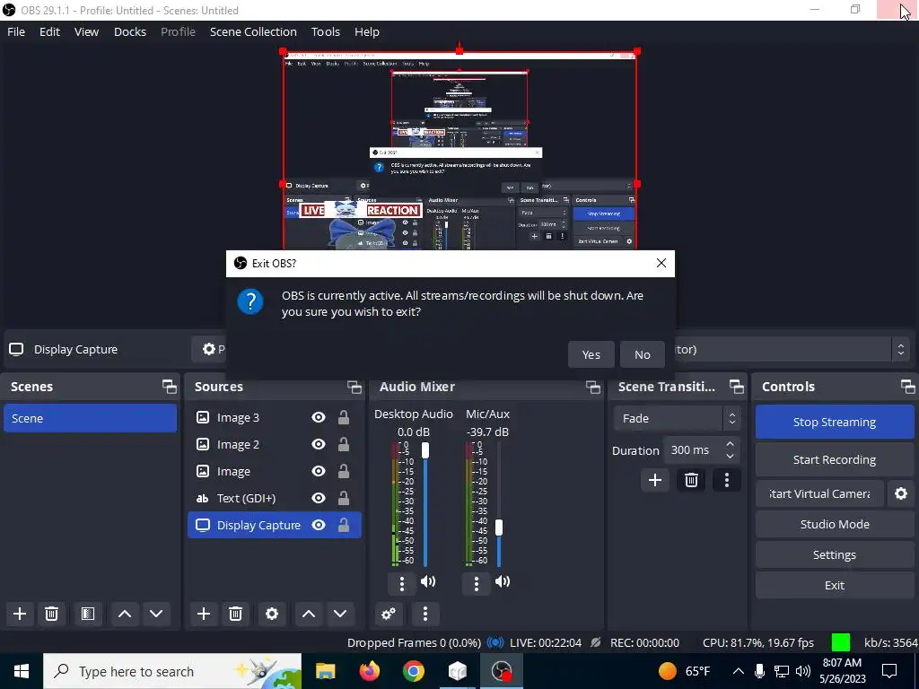This screenshot has height=689, width=919.
Task: Click Exit button in Controls panel
Action: (x=835, y=585)
